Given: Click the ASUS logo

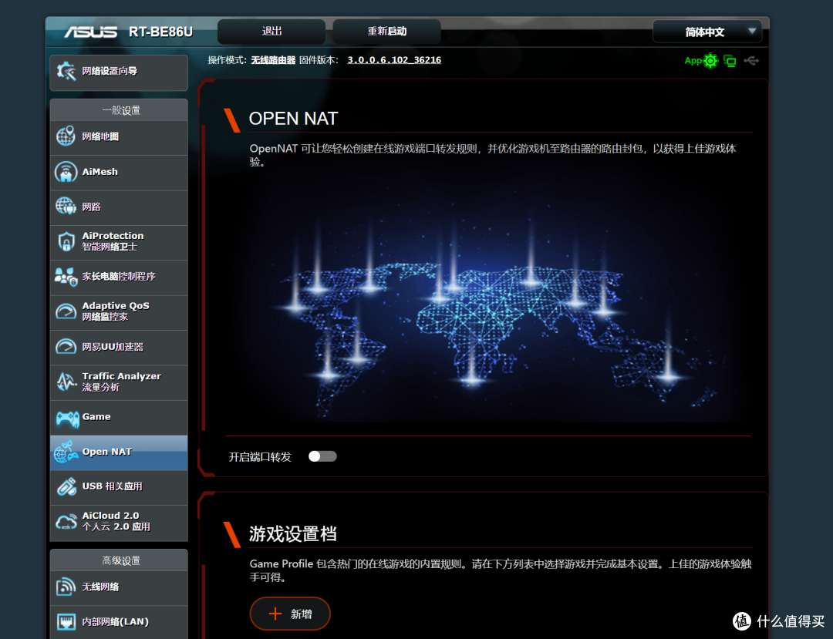Looking at the screenshot, I should tap(90, 32).
